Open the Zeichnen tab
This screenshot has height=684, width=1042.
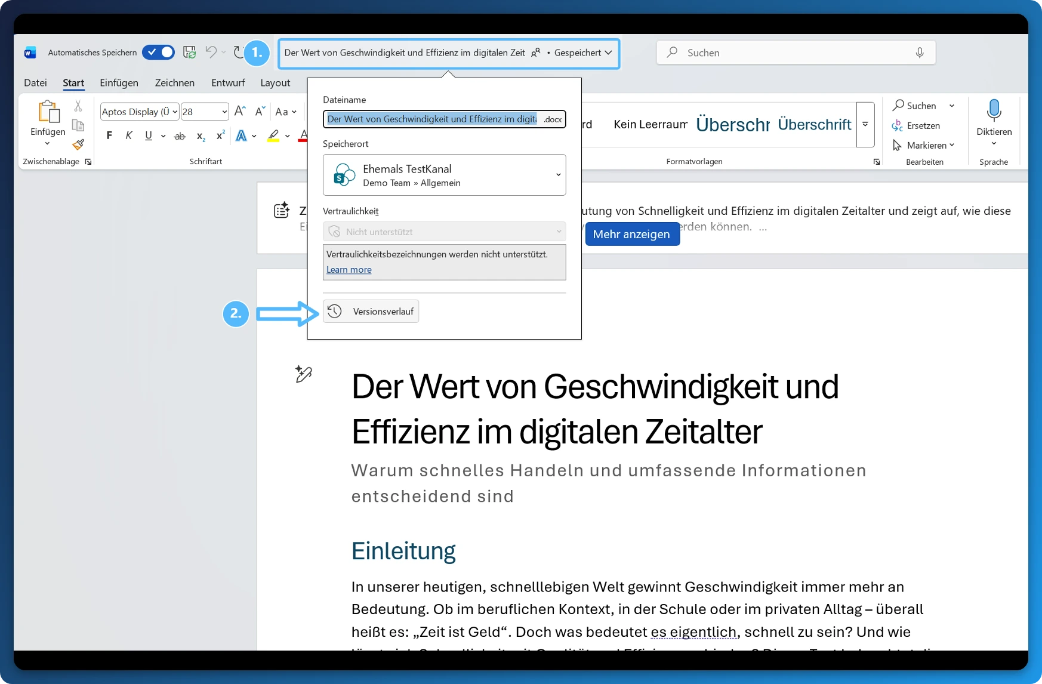175,83
